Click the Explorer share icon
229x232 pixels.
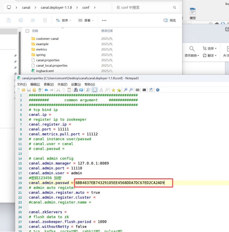(x=33, y=20)
